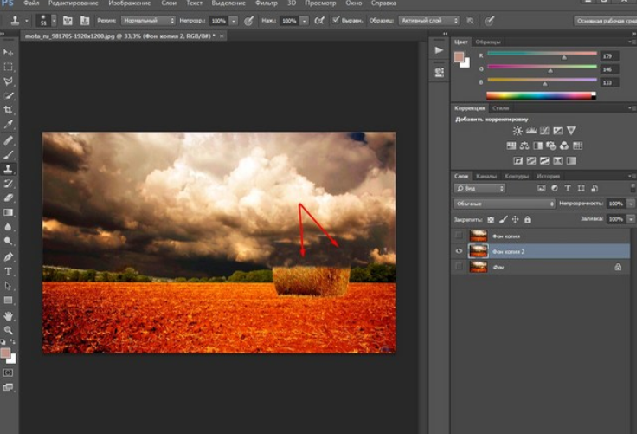Toggle lock image pixels

pos(503,220)
